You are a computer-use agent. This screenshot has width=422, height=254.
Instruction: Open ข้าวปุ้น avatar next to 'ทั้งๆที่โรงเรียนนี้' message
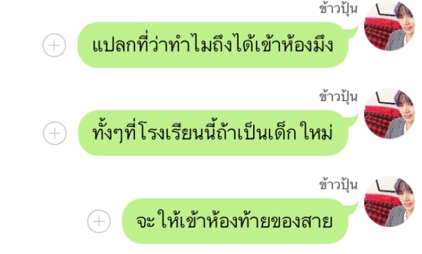pyautogui.click(x=389, y=114)
